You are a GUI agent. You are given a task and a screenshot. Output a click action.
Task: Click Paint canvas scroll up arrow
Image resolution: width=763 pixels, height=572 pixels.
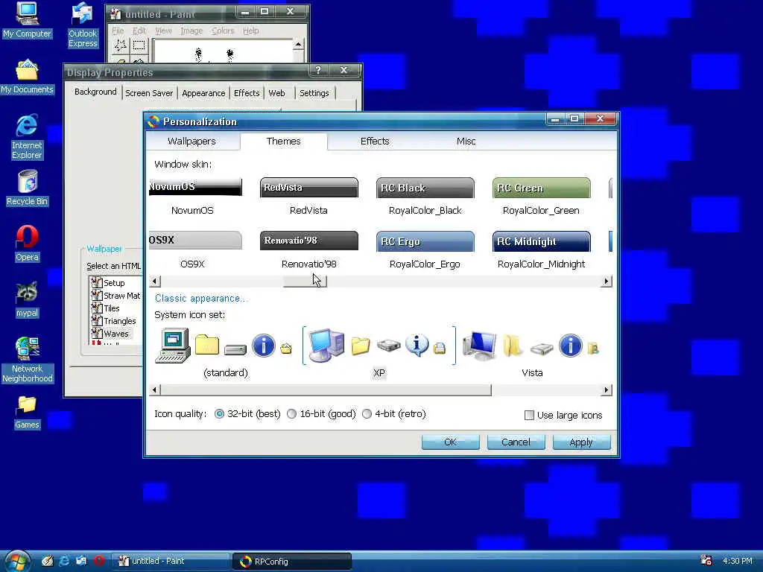298,45
